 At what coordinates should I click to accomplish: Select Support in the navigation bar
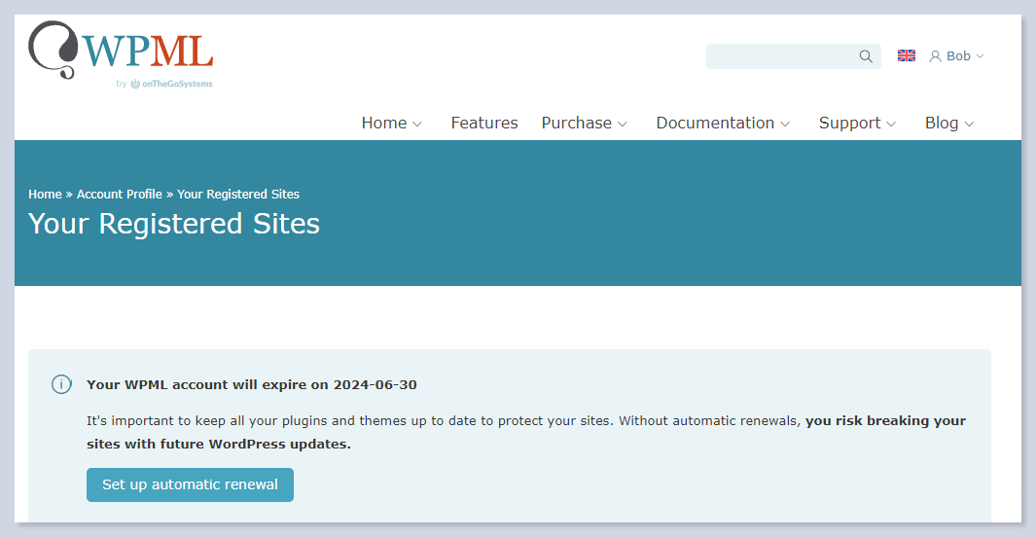[849, 124]
